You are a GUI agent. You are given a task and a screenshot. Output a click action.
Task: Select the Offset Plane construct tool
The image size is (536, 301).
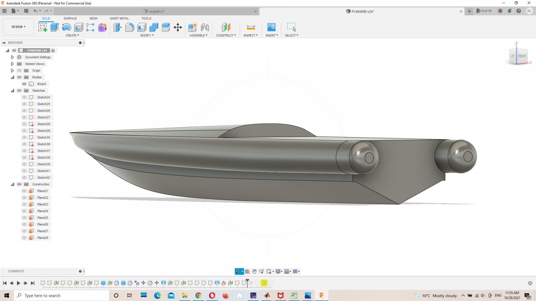[x=226, y=27]
